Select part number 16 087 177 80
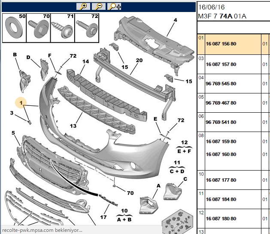The image size is (270, 234). point(221,180)
